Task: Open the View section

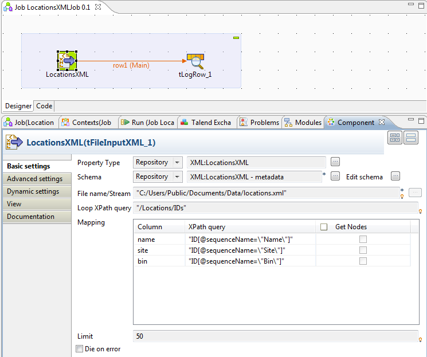Action: tap(37, 203)
